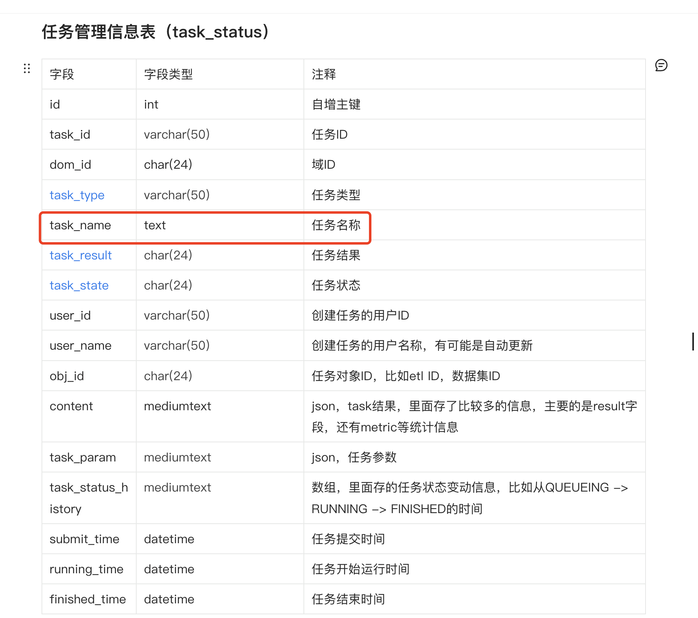Click the page title 任务管理信息表 heading
This screenshot has width=698, height=618.
pyautogui.click(x=155, y=32)
